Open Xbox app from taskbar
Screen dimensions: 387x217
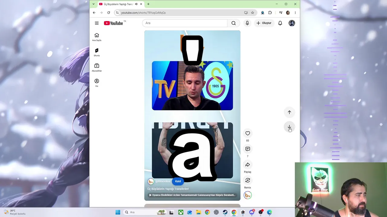pos(180,212)
